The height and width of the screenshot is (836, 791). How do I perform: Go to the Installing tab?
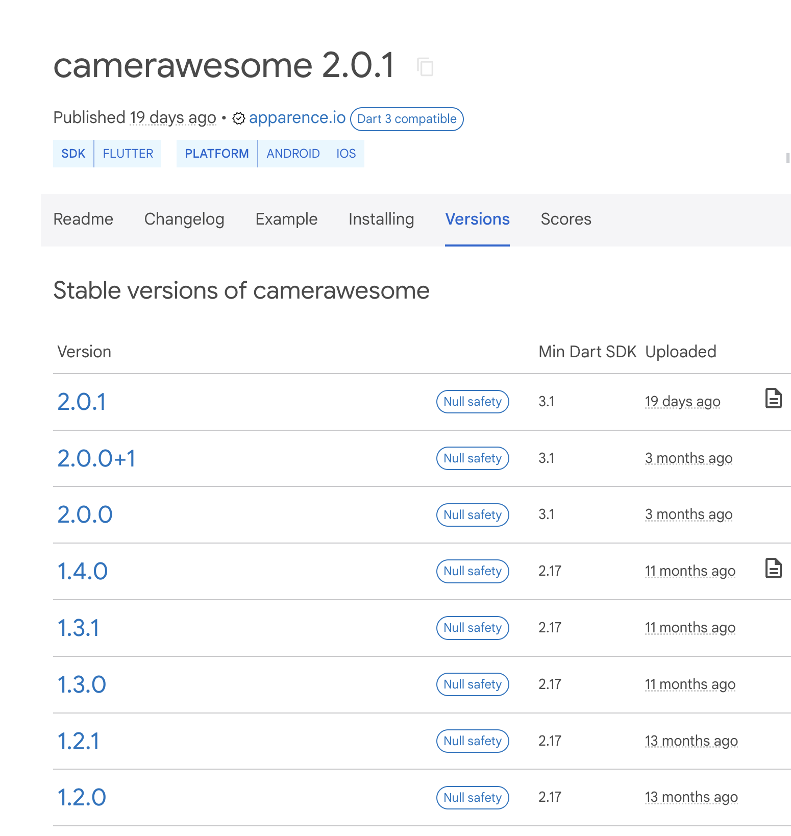(381, 219)
